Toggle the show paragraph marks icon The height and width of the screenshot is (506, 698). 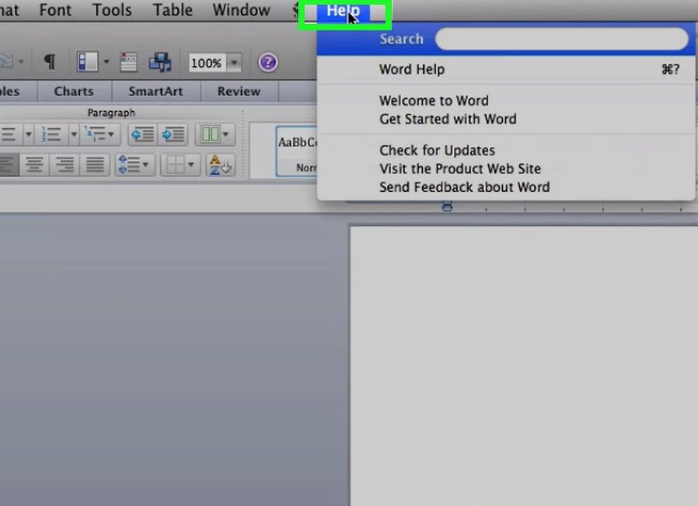coord(50,61)
